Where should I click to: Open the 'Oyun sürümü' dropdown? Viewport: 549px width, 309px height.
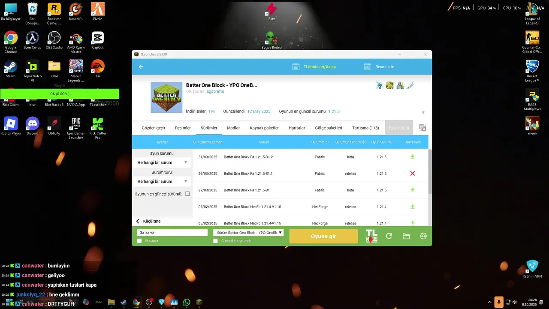click(162, 163)
